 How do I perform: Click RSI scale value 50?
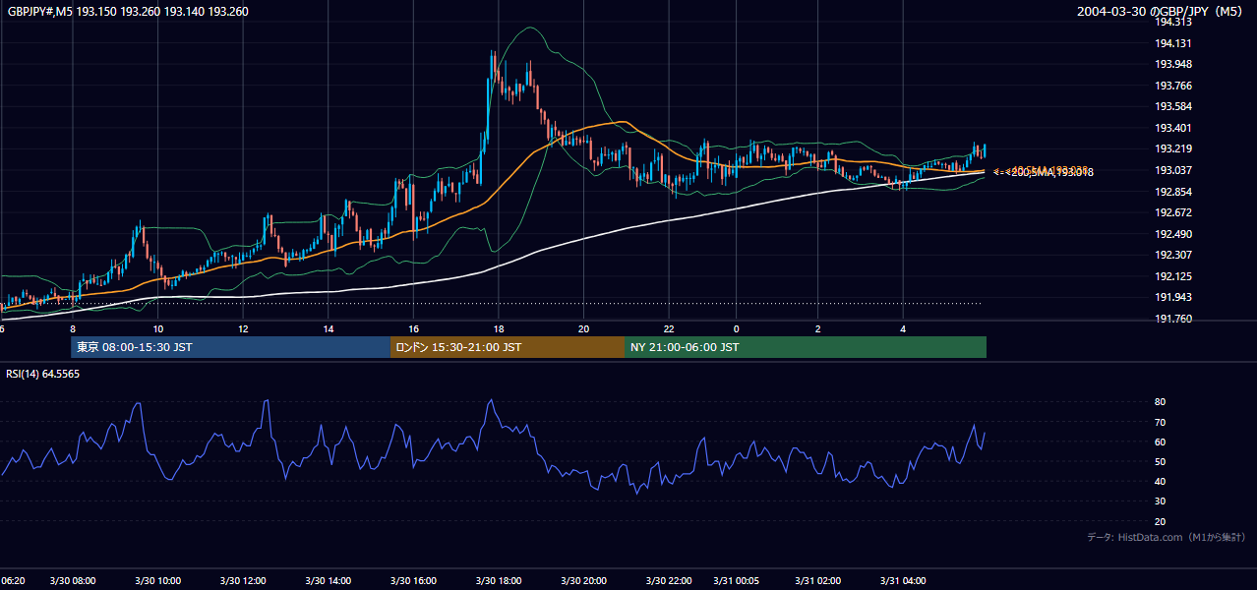(1161, 461)
